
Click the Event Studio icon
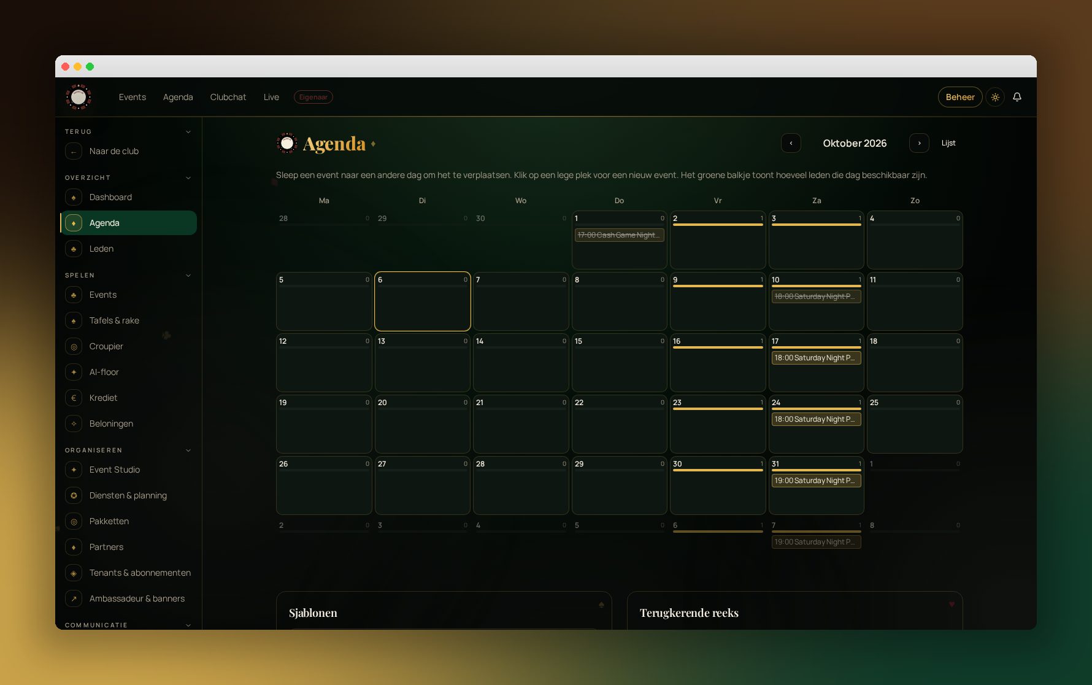pos(74,470)
